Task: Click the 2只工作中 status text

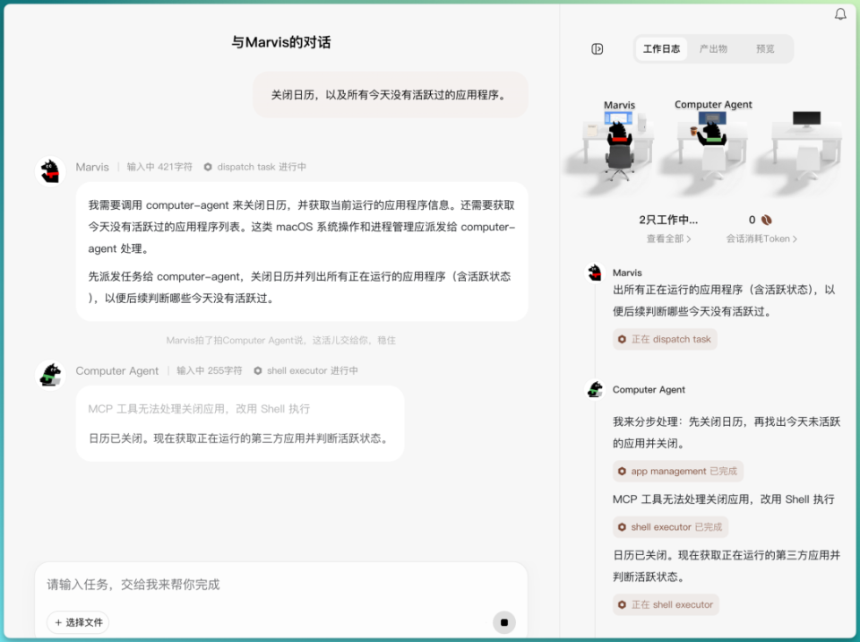Action: 668,220
